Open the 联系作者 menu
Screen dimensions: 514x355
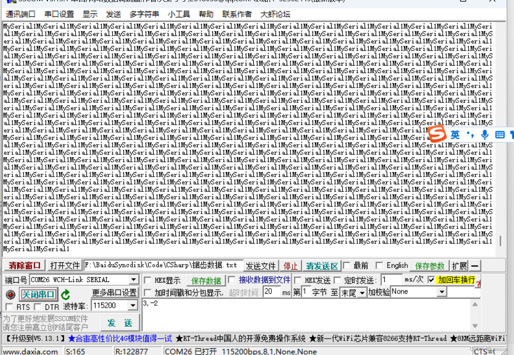click(x=237, y=14)
